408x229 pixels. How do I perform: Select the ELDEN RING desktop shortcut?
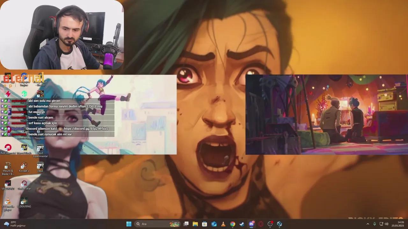[x=24, y=203]
